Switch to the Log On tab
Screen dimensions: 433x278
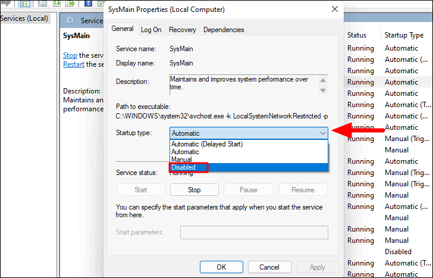(x=151, y=29)
